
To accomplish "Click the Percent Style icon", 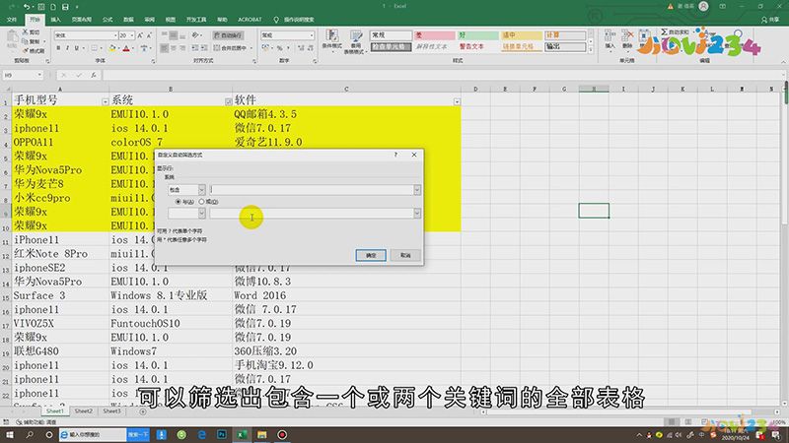I will [x=279, y=48].
